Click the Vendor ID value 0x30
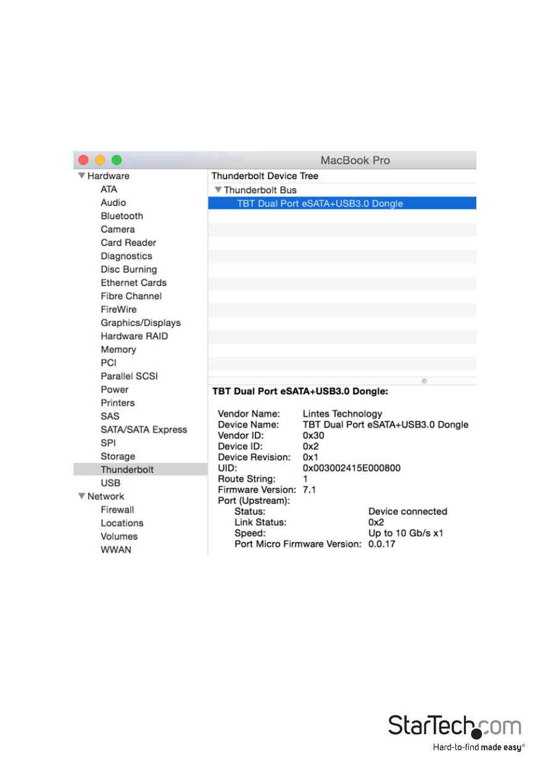Image resolution: width=551 pixels, height=778 pixels. click(x=313, y=436)
